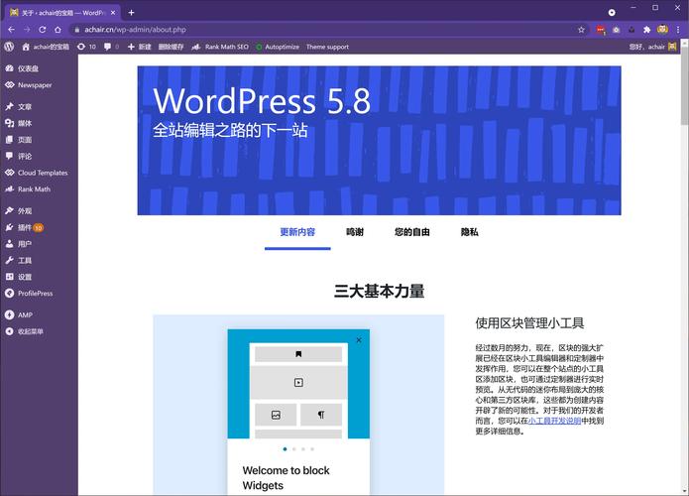Open the Chrome profile avatar
Screen dimensions: 689x496
coord(662,30)
